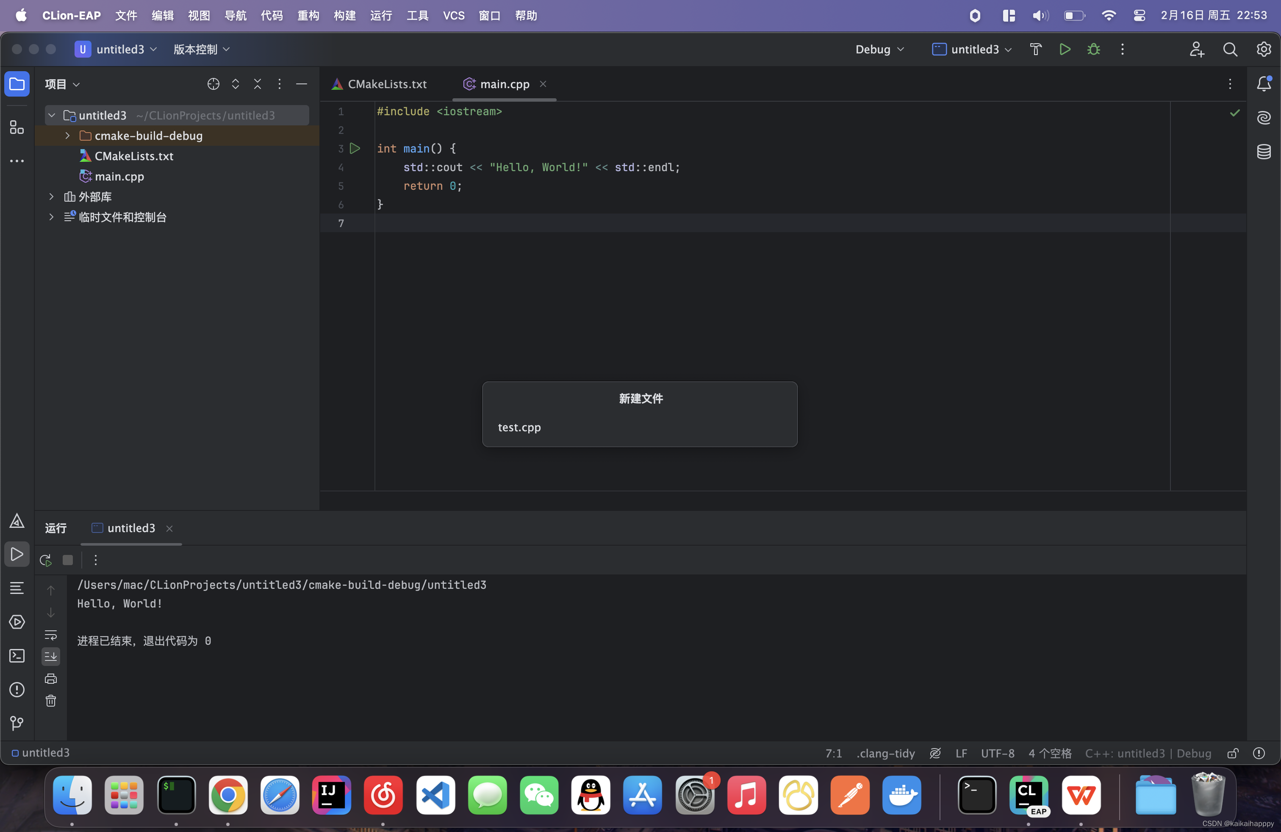Screen dimensions: 1281x832
Task: Run untitled3 with green play button
Action: coord(1065,50)
